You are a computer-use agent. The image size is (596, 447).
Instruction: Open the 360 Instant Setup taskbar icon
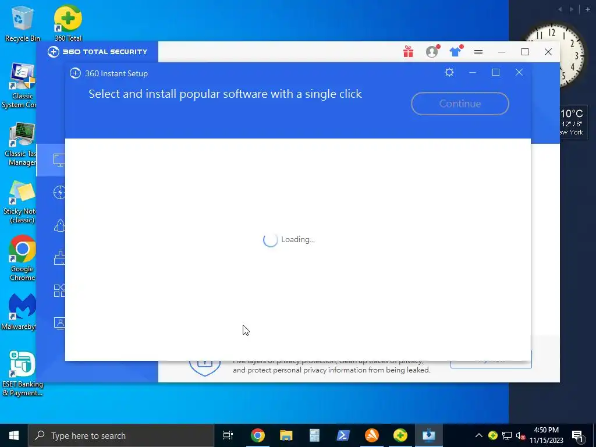(x=429, y=435)
